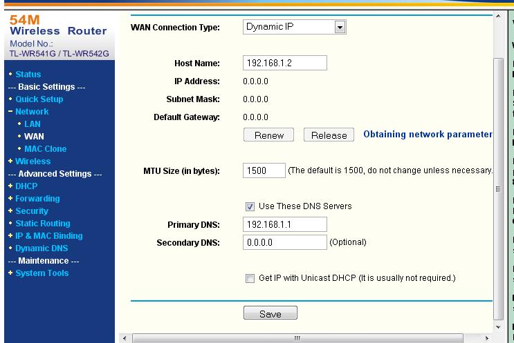
Task: Click the vertical scrollbar down arrow
Action: 498,327
